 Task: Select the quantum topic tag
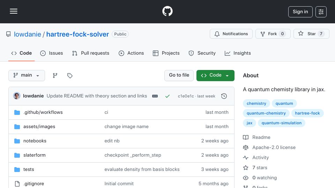coord(284,103)
